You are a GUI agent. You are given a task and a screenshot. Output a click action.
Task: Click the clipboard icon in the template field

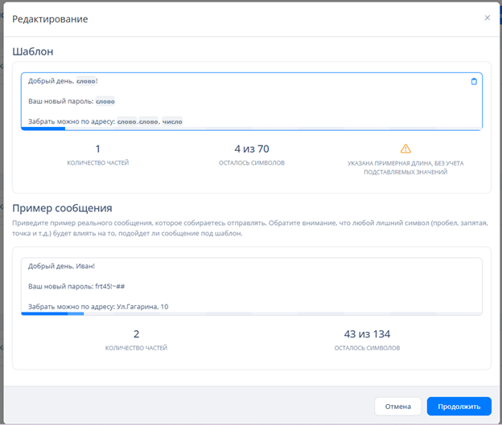pos(473,81)
